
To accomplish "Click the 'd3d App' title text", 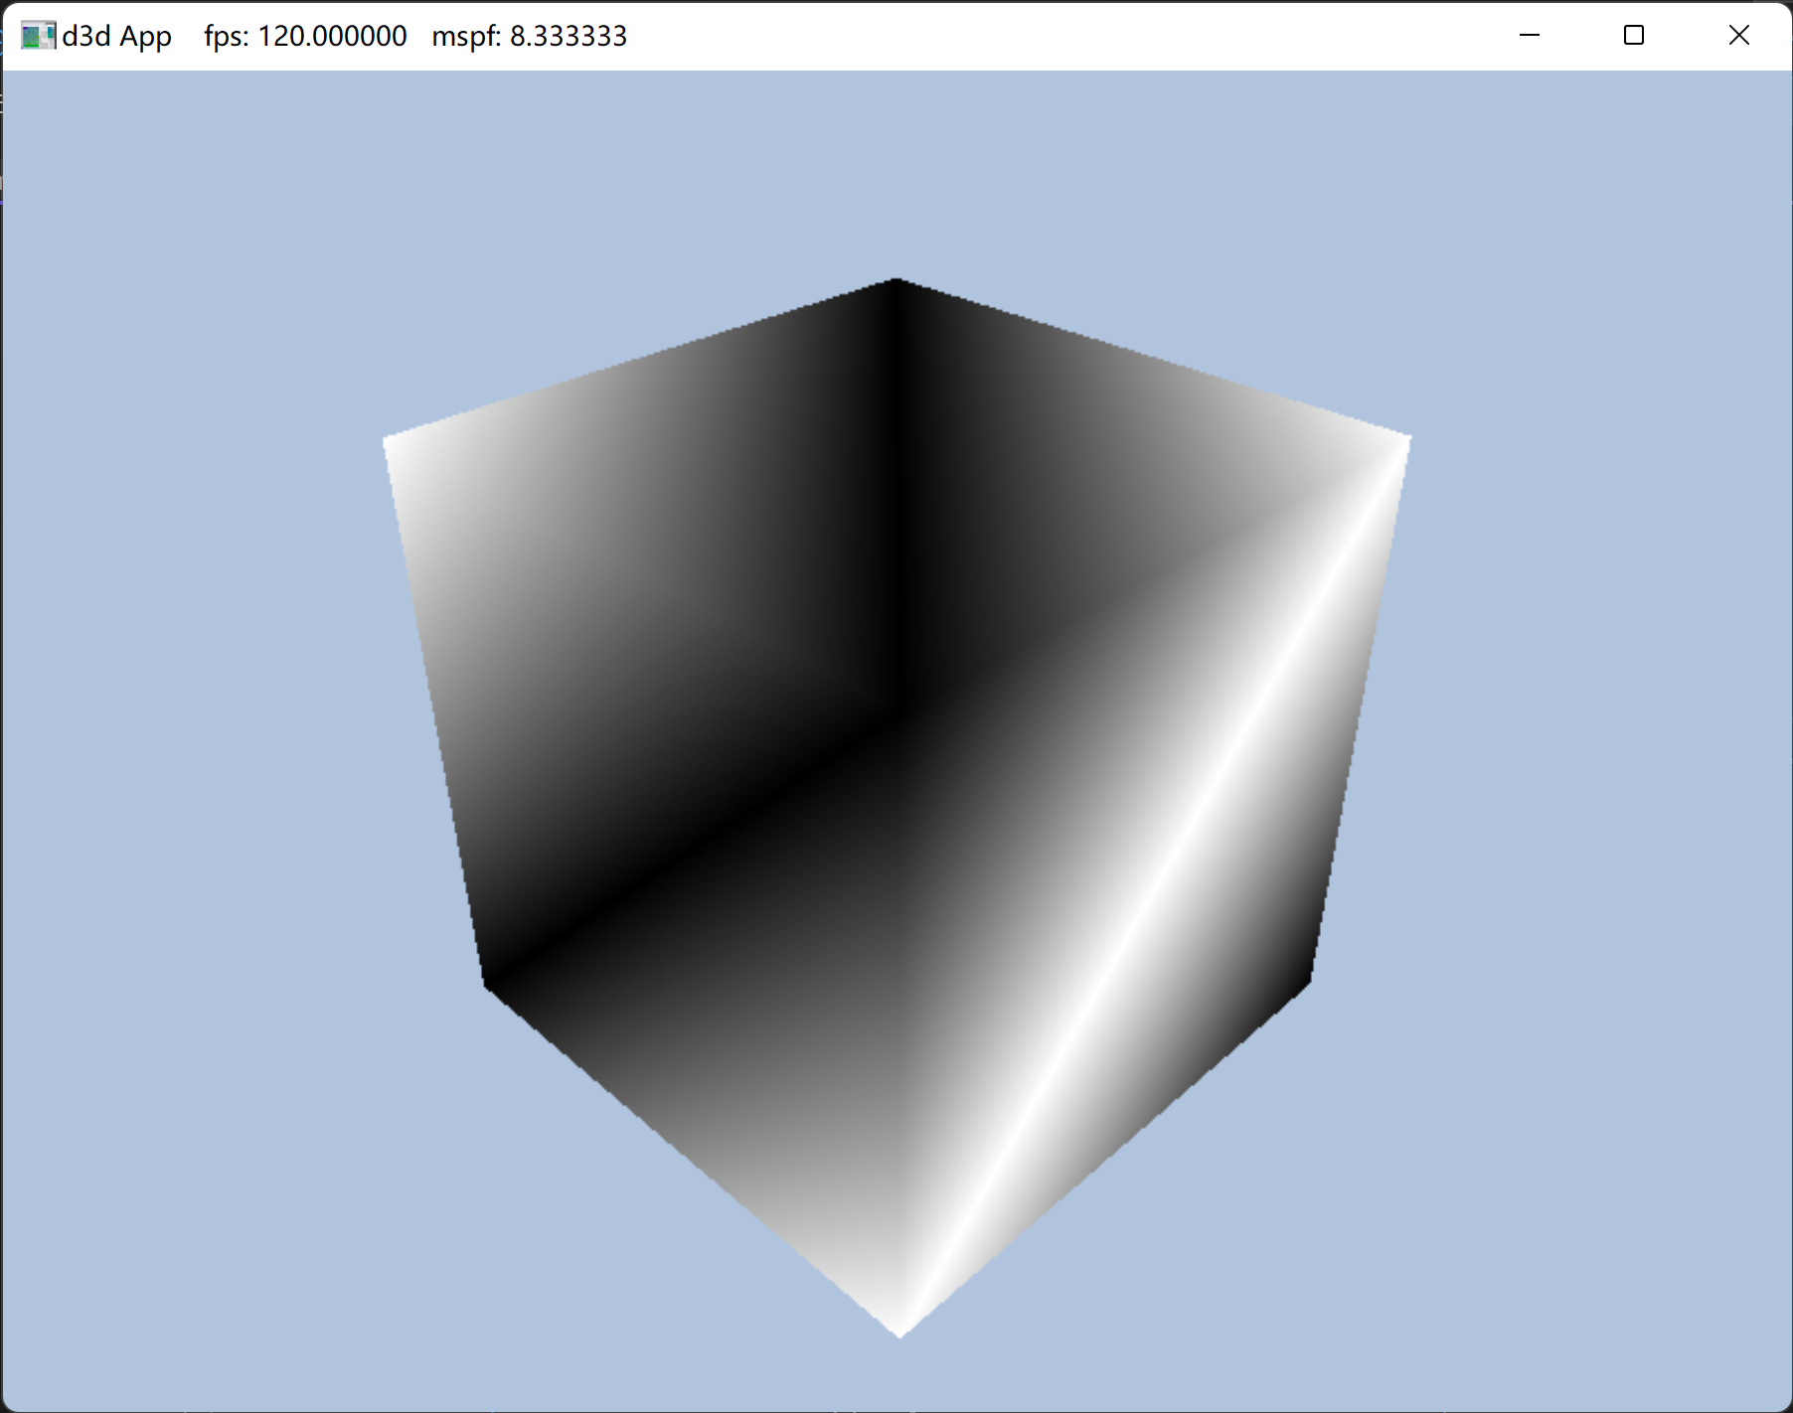I will tap(116, 36).
